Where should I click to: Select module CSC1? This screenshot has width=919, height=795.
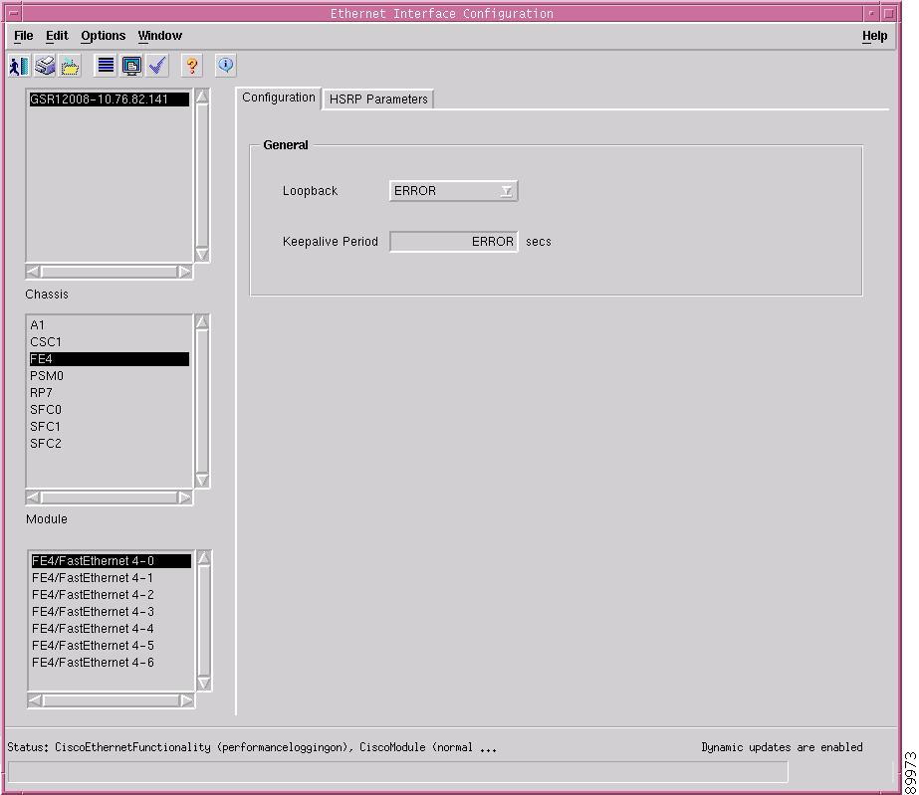(109, 342)
